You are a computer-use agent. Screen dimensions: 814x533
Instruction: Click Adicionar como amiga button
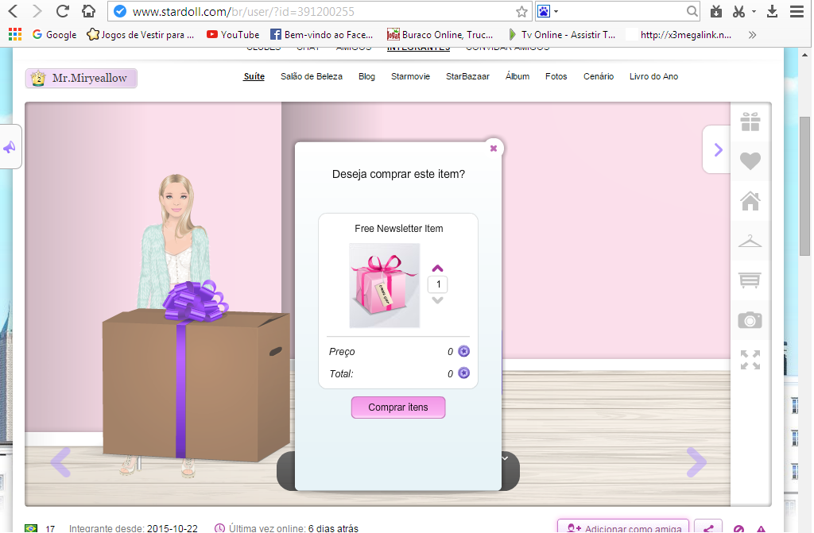click(623, 527)
